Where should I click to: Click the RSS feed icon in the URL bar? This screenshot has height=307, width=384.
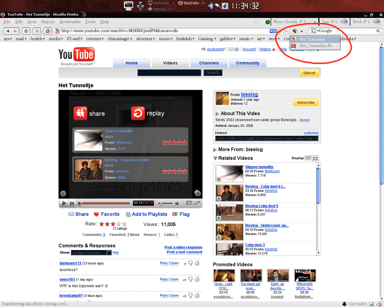click(x=273, y=31)
